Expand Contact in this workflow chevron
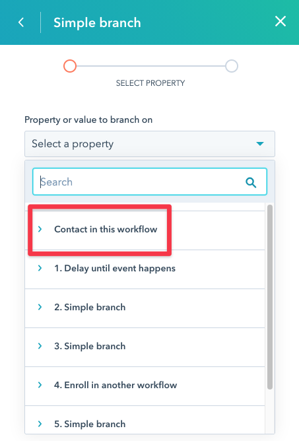Image resolution: width=299 pixels, height=441 pixels. (40, 229)
